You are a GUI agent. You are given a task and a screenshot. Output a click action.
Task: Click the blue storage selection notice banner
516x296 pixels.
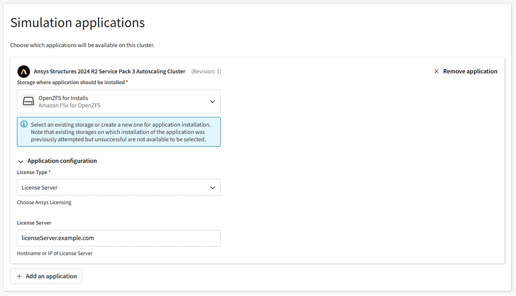click(x=119, y=132)
